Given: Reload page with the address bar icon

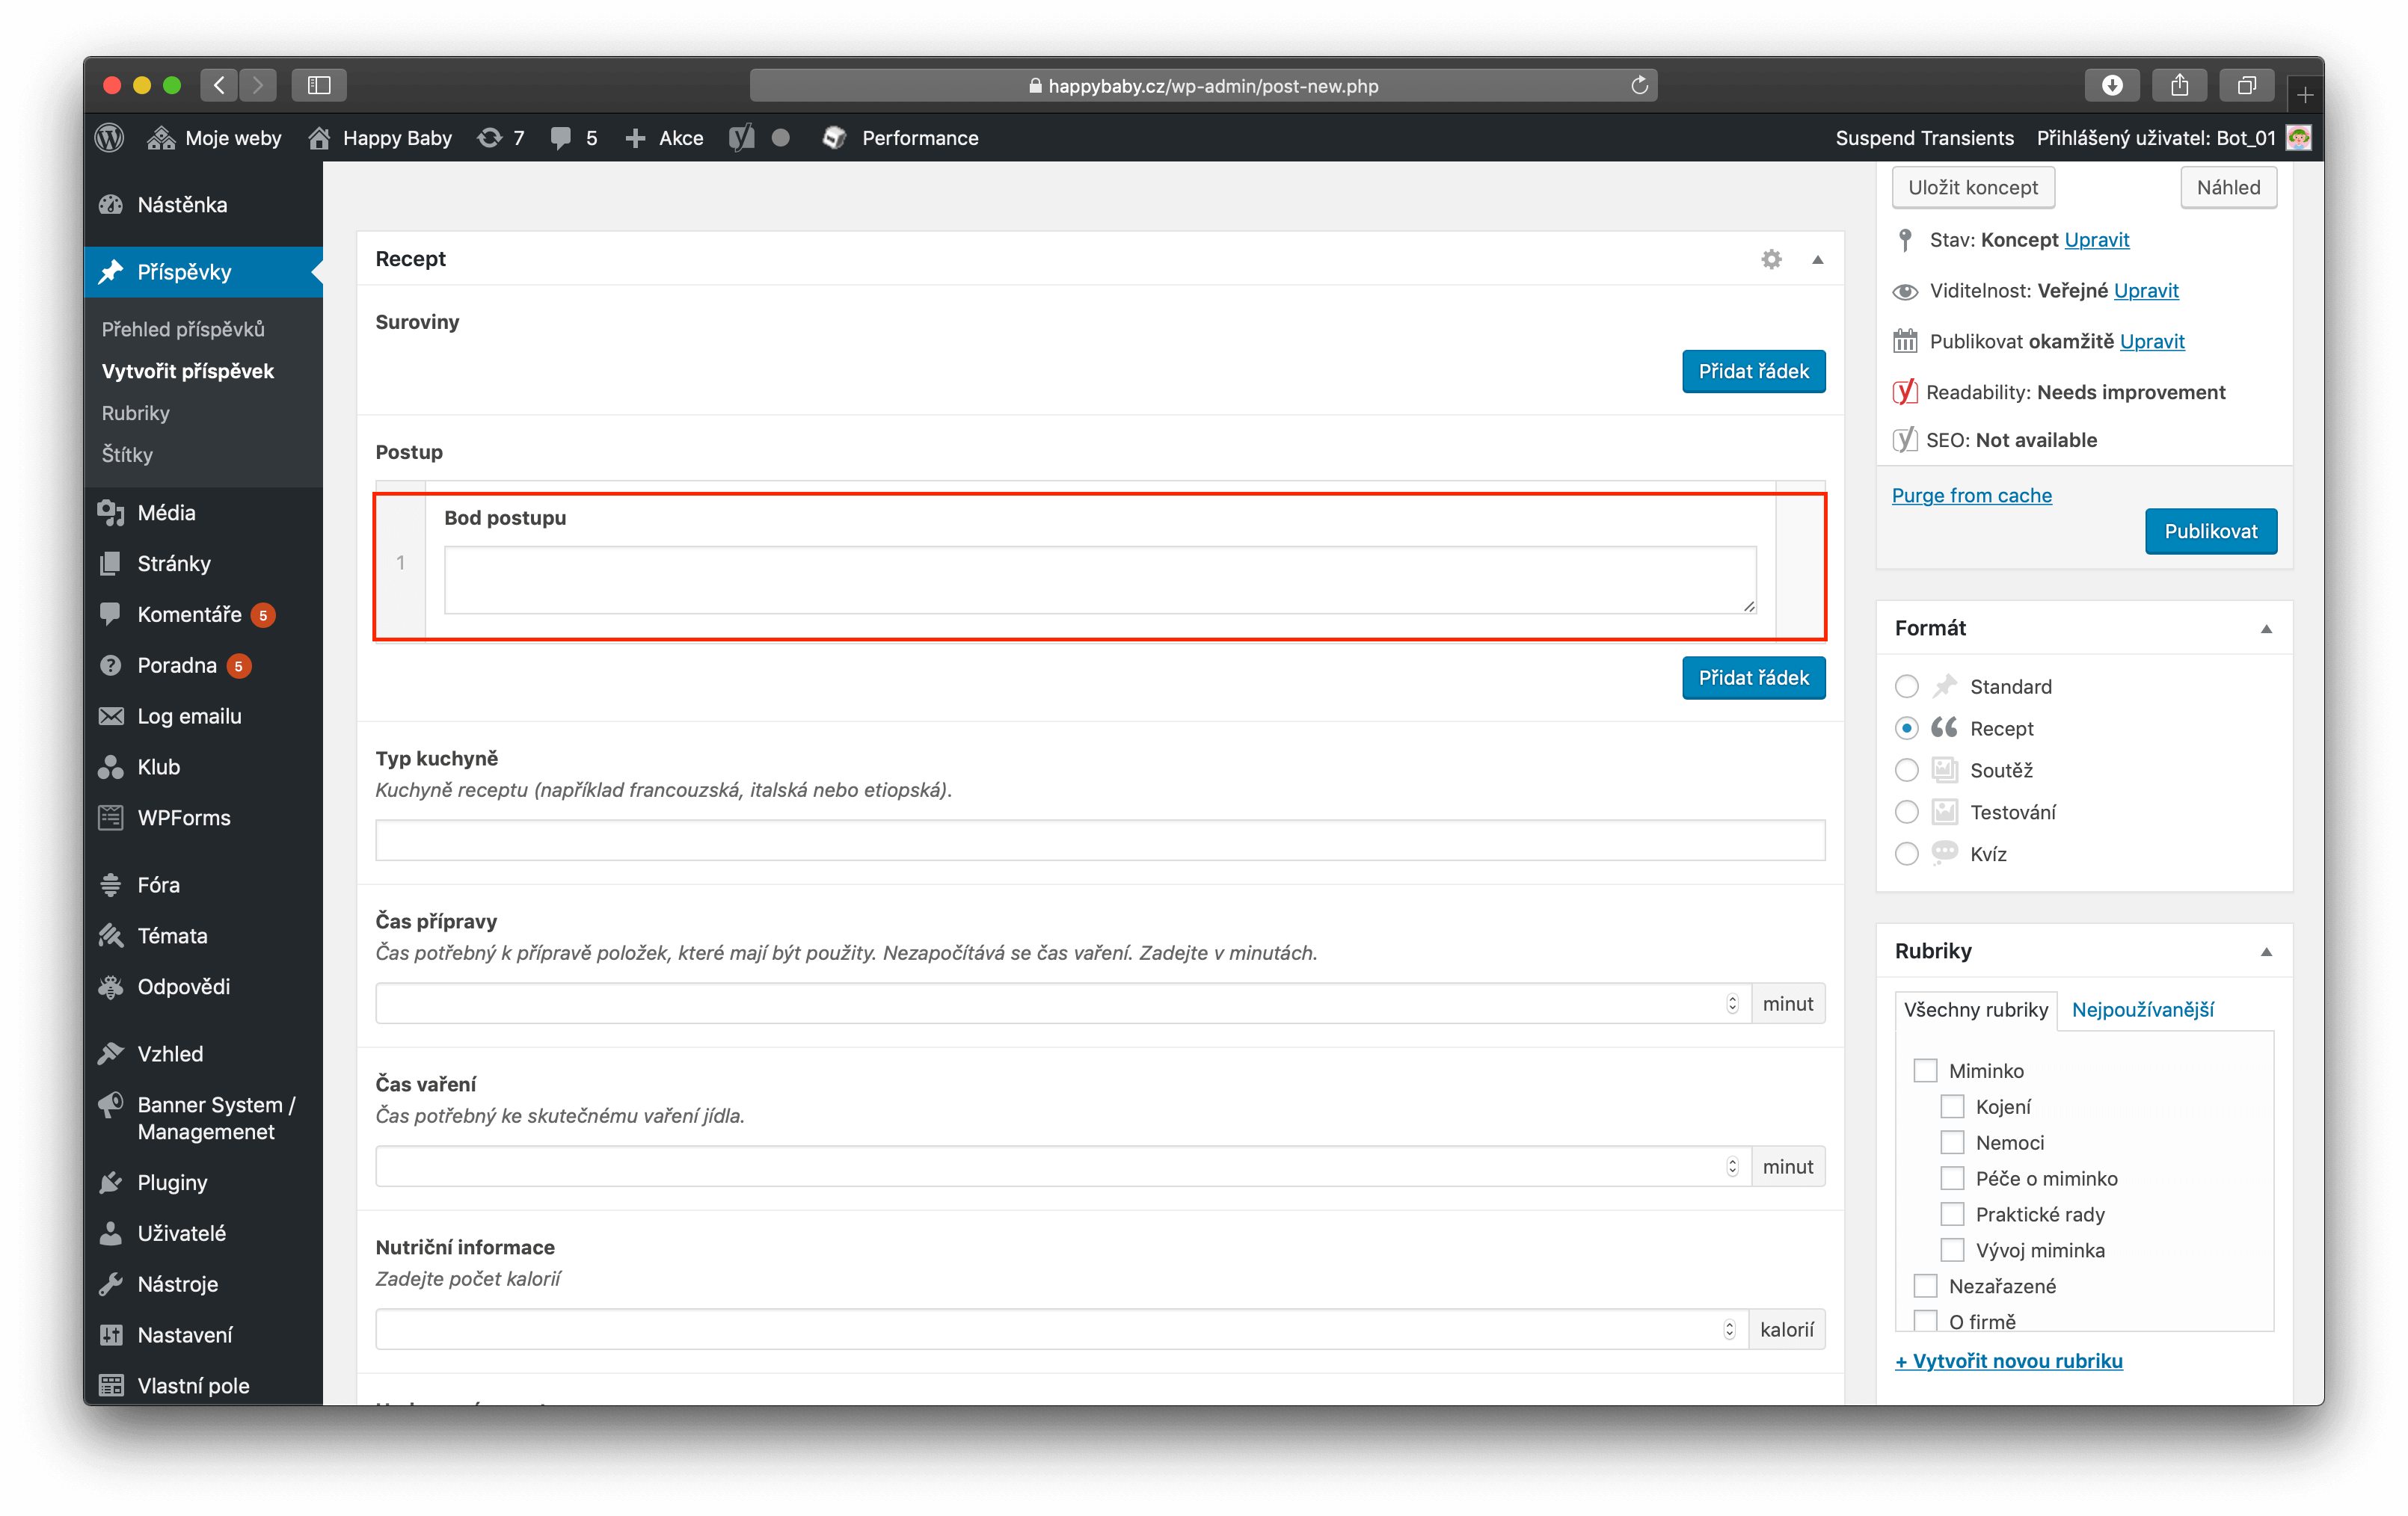Looking at the screenshot, I should point(1639,86).
